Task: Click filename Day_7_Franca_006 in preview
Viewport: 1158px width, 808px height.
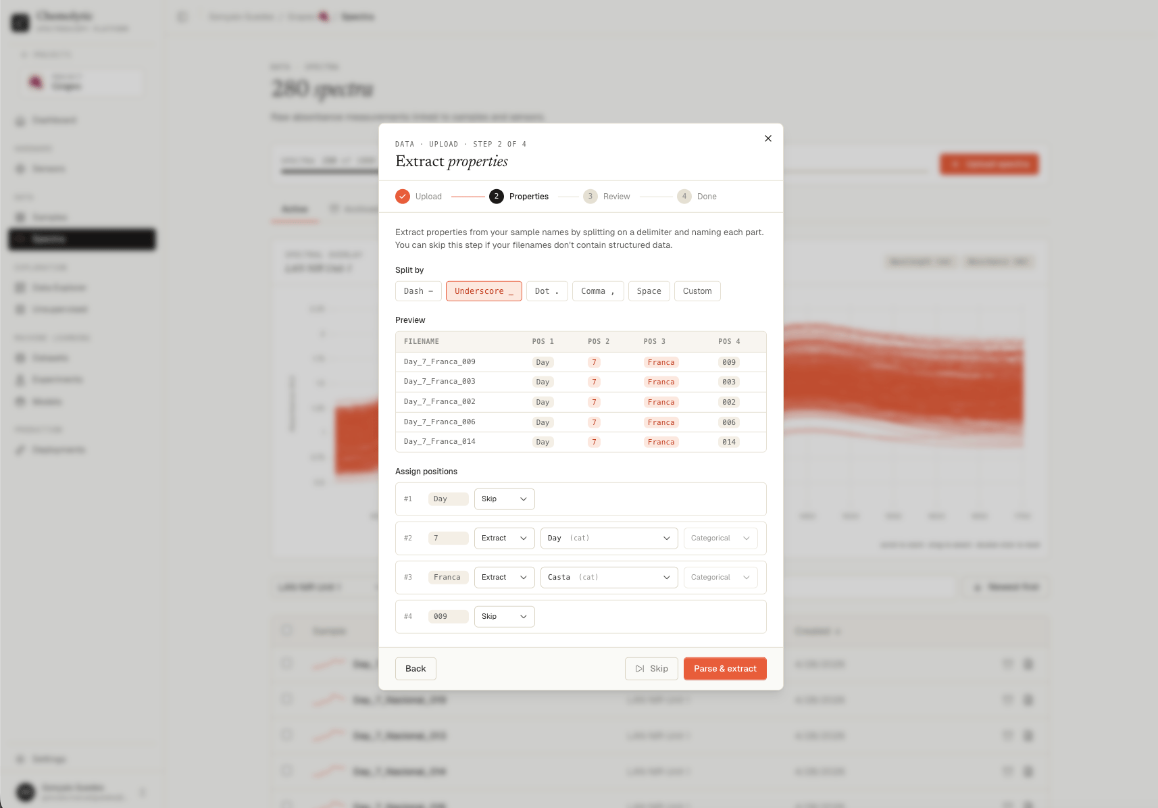Action: 440,422
